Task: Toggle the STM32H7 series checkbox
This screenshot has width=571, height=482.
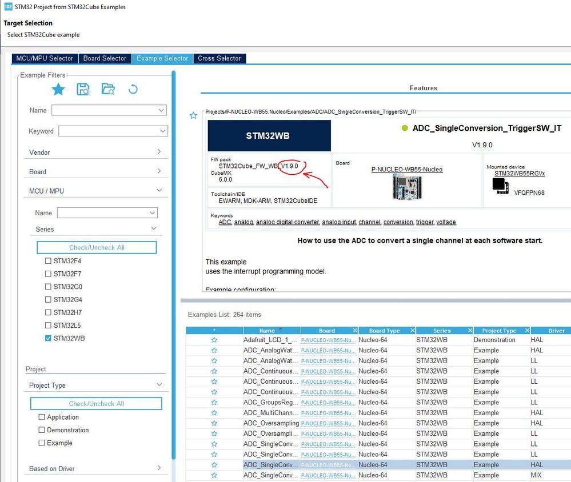Action: pyautogui.click(x=47, y=312)
